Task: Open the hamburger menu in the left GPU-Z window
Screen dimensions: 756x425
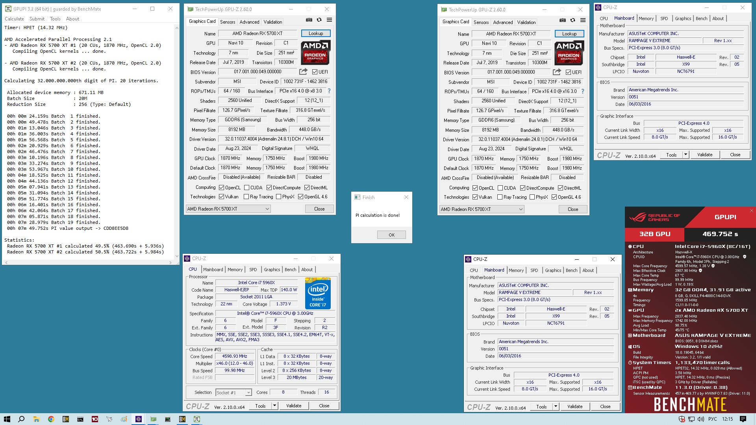Action: click(x=330, y=20)
